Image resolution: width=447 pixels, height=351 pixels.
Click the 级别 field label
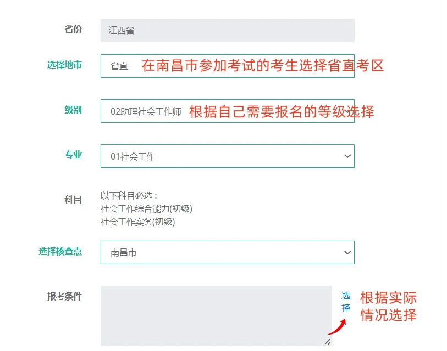click(73, 110)
